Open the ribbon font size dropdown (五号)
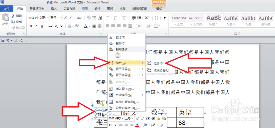The image size is (275, 128). point(61,18)
